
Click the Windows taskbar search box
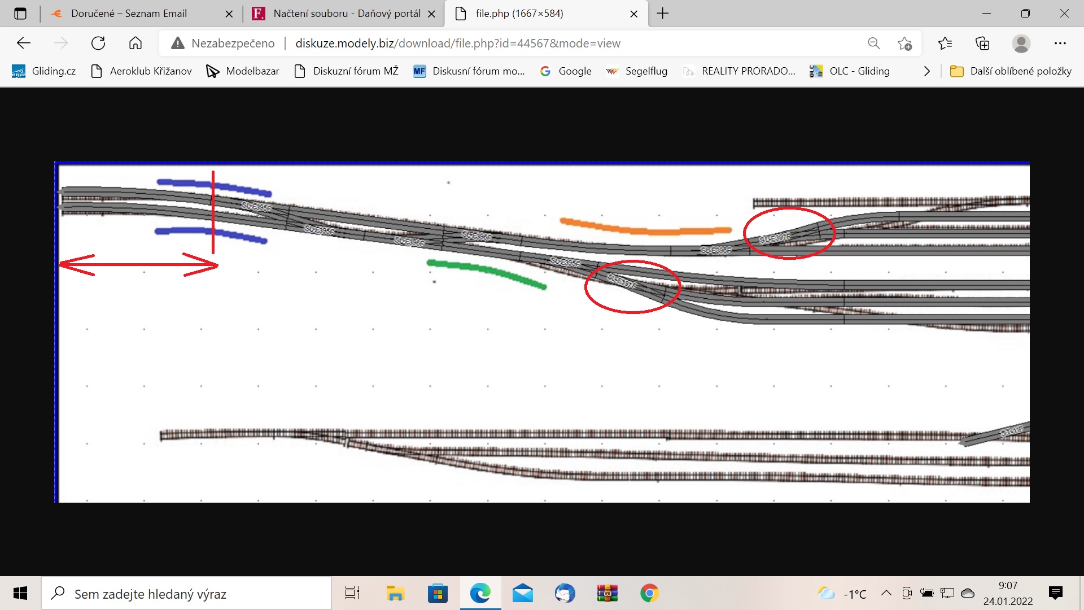[186, 594]
